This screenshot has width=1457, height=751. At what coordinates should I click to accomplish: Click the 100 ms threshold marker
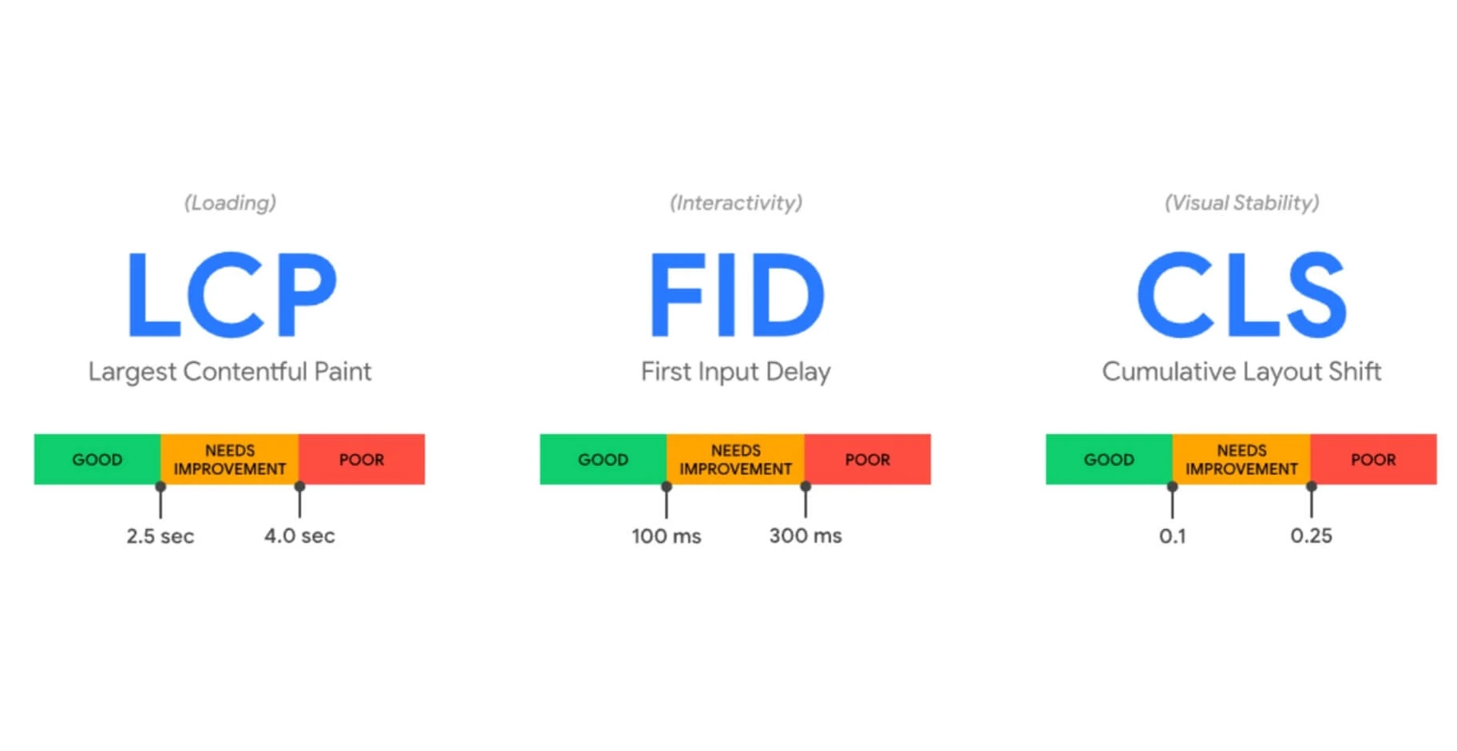tap(667, 500)
